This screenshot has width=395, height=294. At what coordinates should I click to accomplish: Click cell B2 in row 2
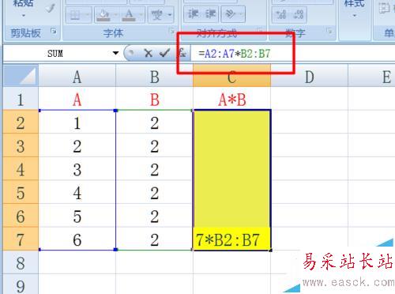(x=154, y=122)
